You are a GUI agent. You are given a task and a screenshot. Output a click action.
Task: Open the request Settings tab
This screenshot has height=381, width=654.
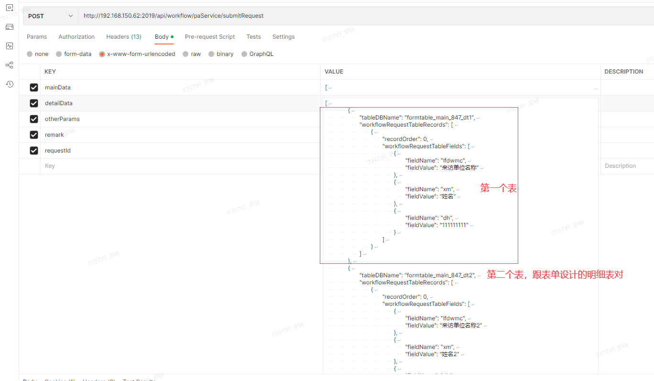(x=283, y=37)
